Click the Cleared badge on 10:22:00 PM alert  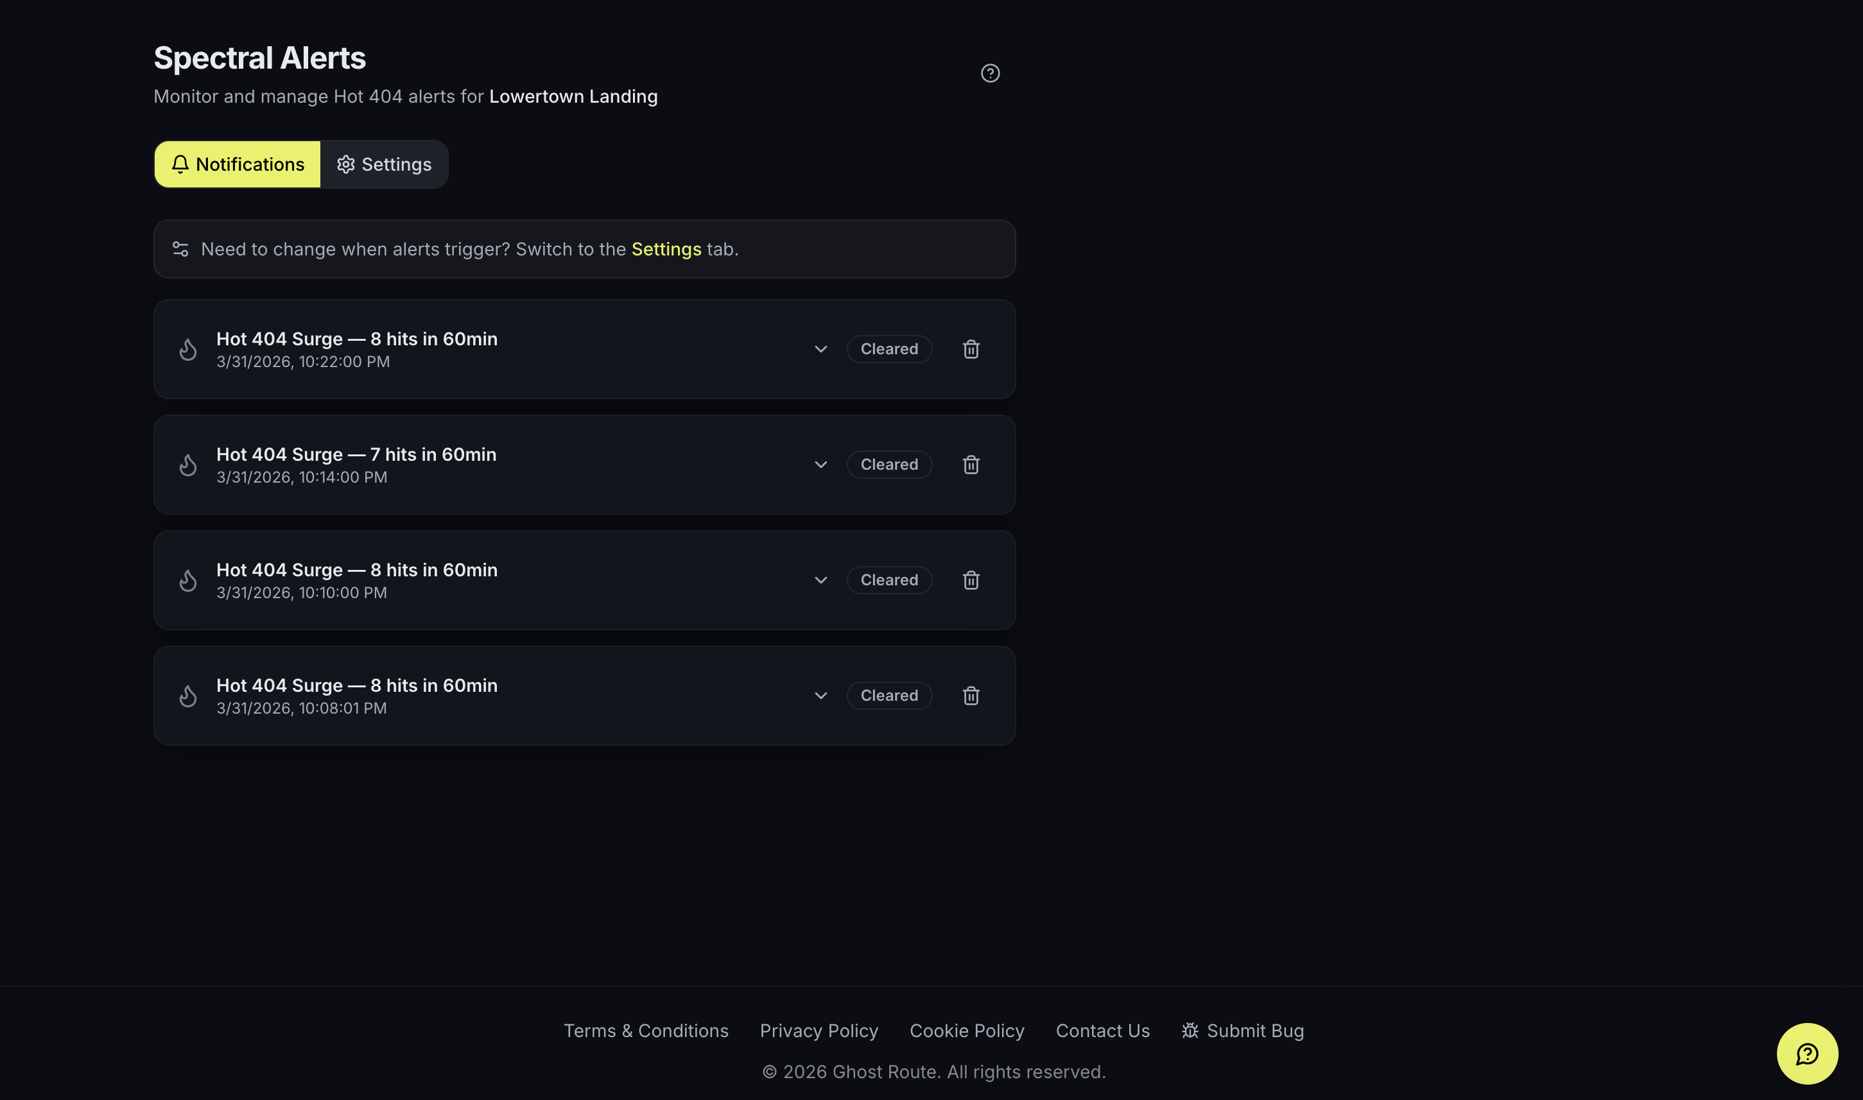tap(889, 349)
